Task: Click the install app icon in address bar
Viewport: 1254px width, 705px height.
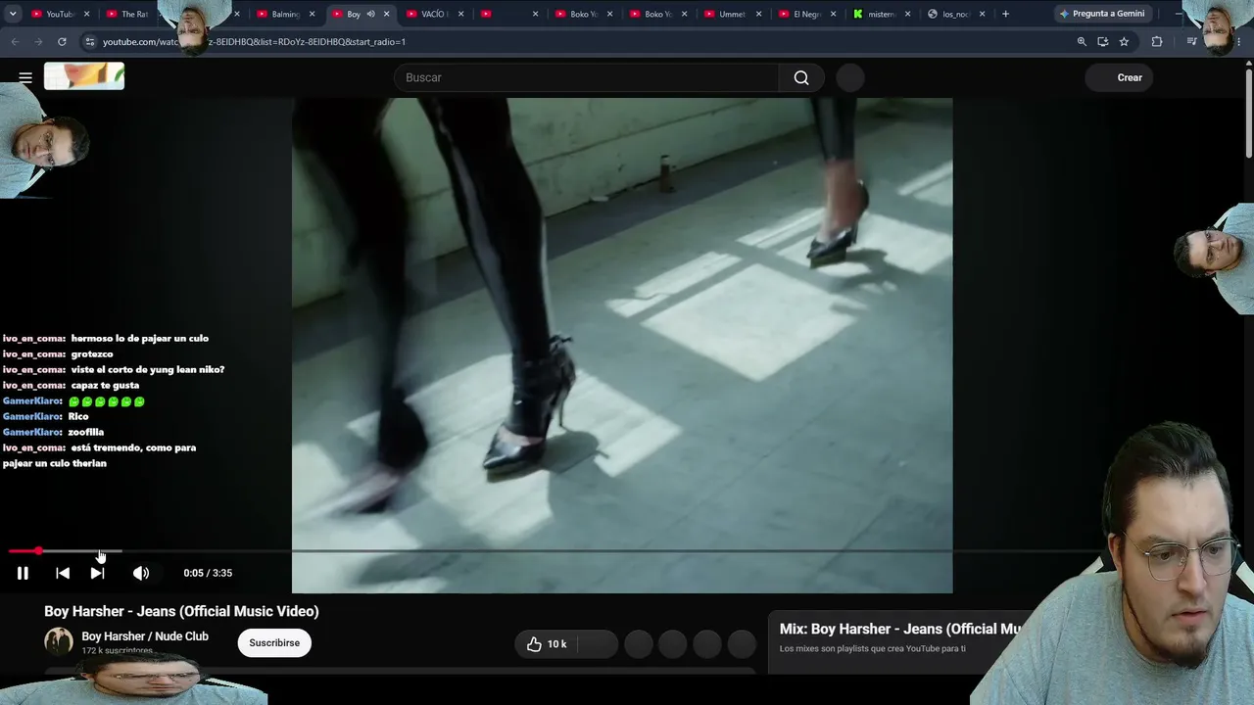Action: (x=1103, y=42)
